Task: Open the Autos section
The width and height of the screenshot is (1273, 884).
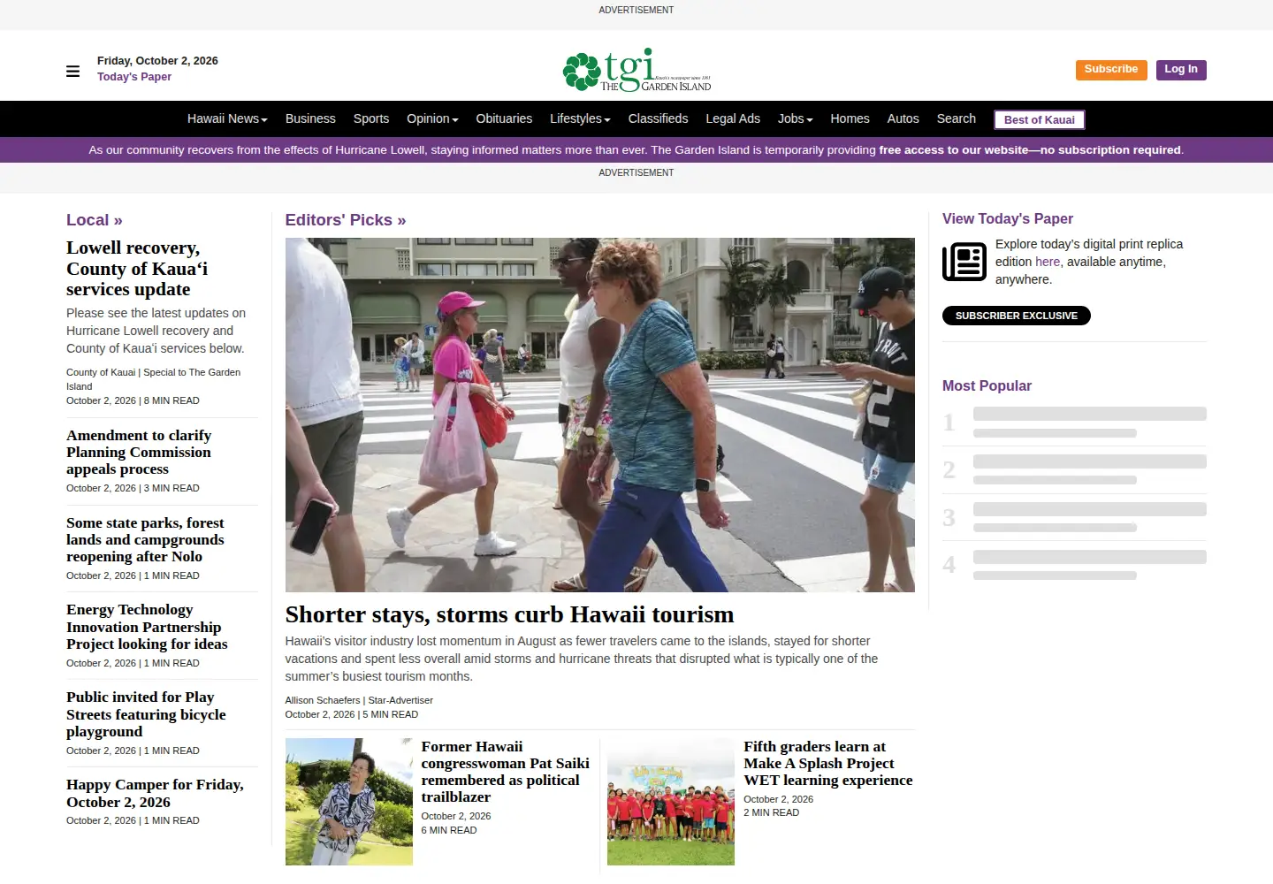Action: coord(903,118)
